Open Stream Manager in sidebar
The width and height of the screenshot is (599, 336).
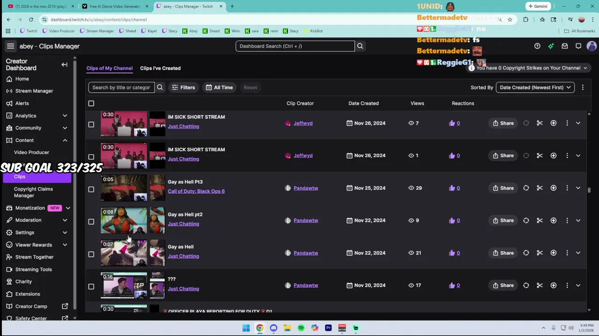(34, 91)
